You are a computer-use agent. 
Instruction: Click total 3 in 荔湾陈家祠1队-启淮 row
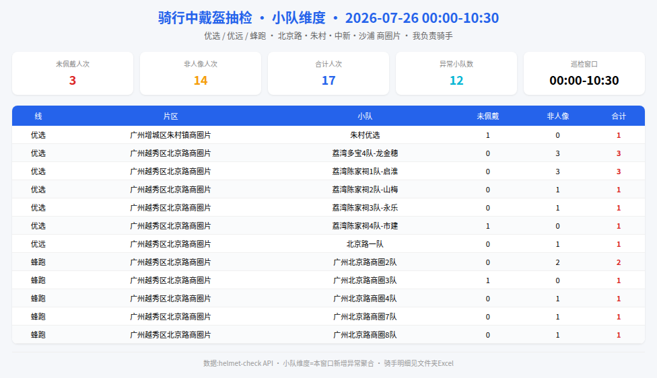pyautogui.click(x=619, y=172)
